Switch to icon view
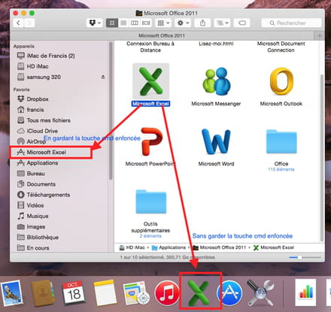 pos(112,23)
